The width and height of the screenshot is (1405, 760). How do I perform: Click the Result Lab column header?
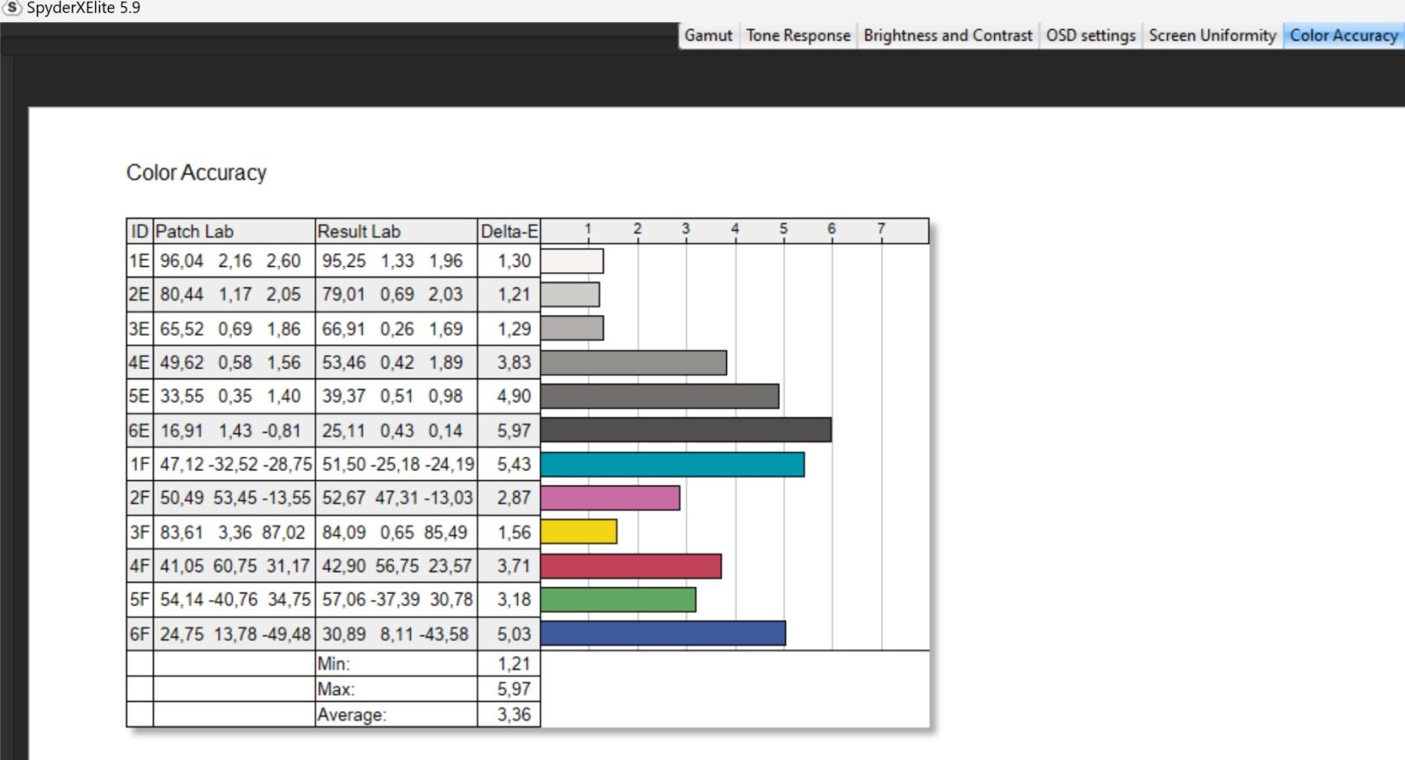coord(358,232)
